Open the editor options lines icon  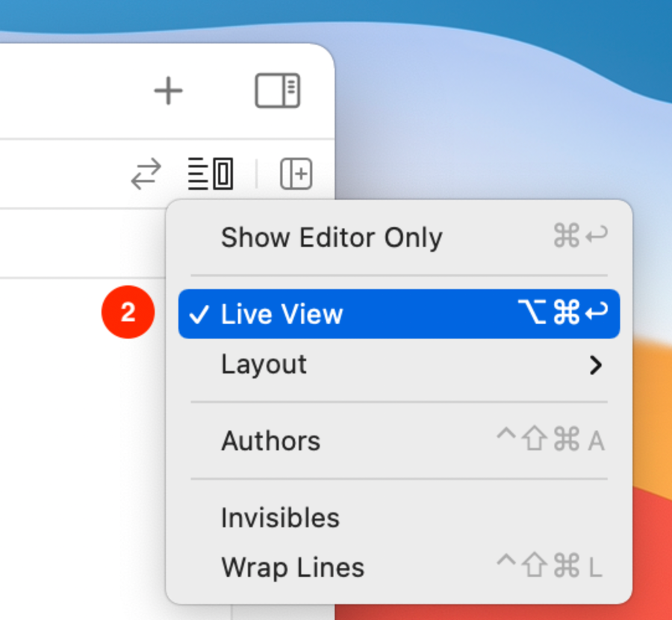click(x=210, y=174)
